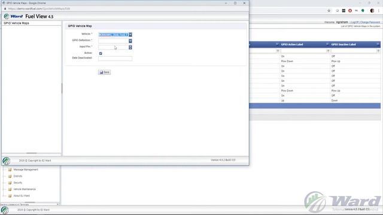Click the Districts folder icon
383x215 pixels.
pyautogui.click(x=10, y=176)
